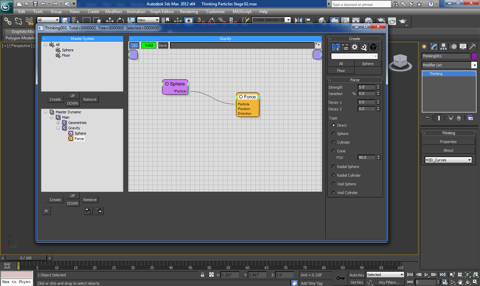Collapse the Gravity dynamic set node
480x286 pixels.
tap(58, 128)
